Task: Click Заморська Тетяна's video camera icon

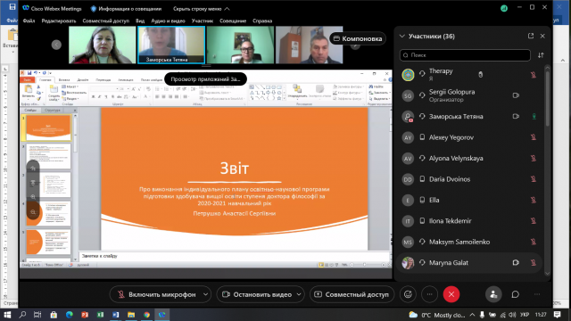Action: [516, 117]
